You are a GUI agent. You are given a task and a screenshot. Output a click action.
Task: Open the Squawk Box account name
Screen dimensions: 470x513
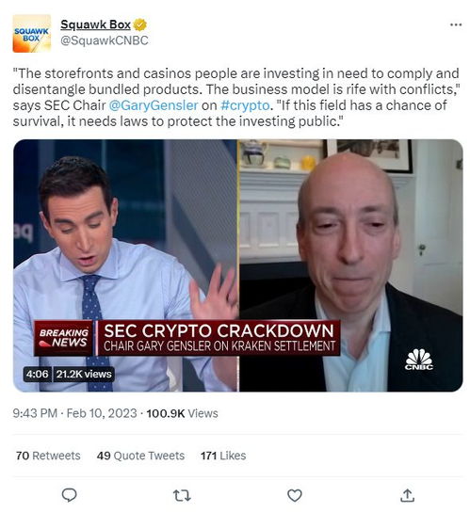95,24
